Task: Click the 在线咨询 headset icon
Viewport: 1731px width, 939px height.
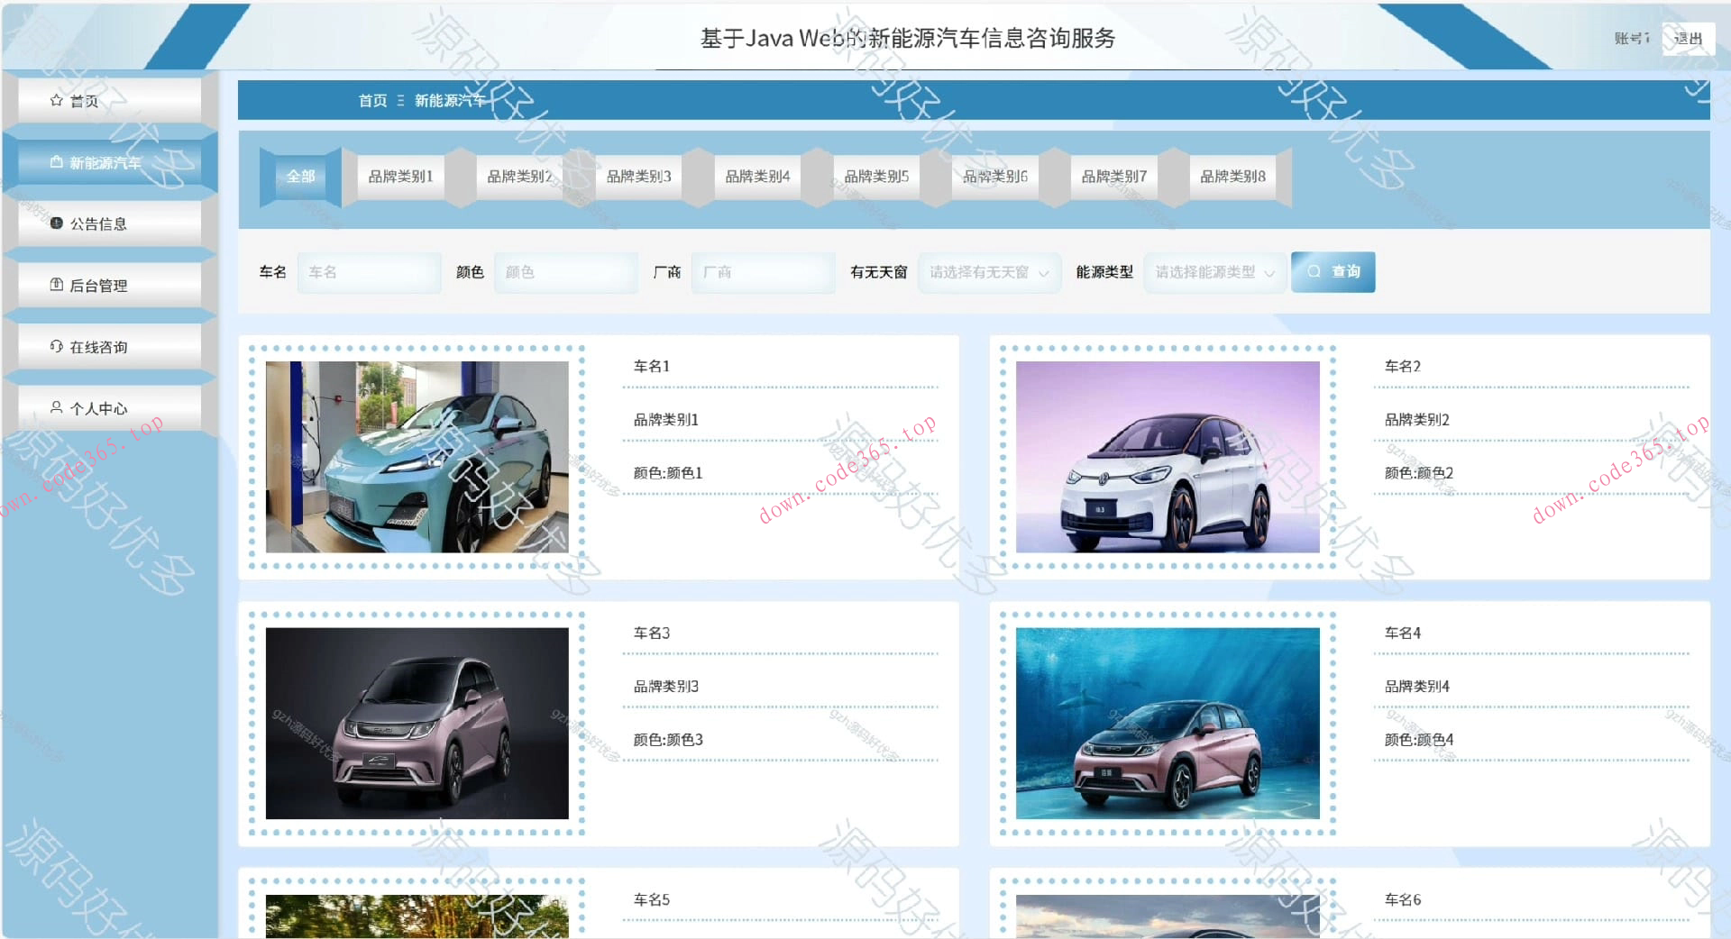Action: click(x=56, y=346)
